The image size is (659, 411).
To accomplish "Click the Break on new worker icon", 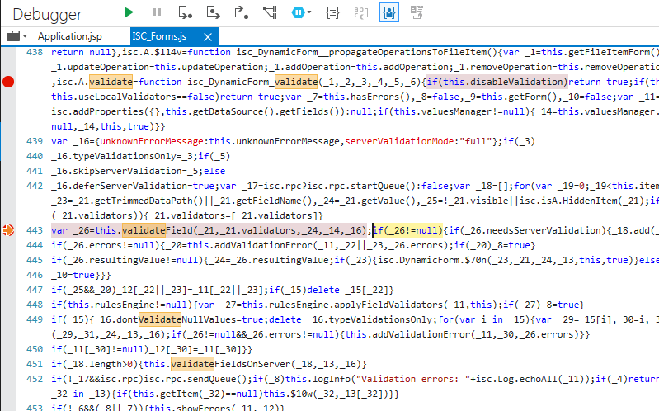I will [270, 12].
